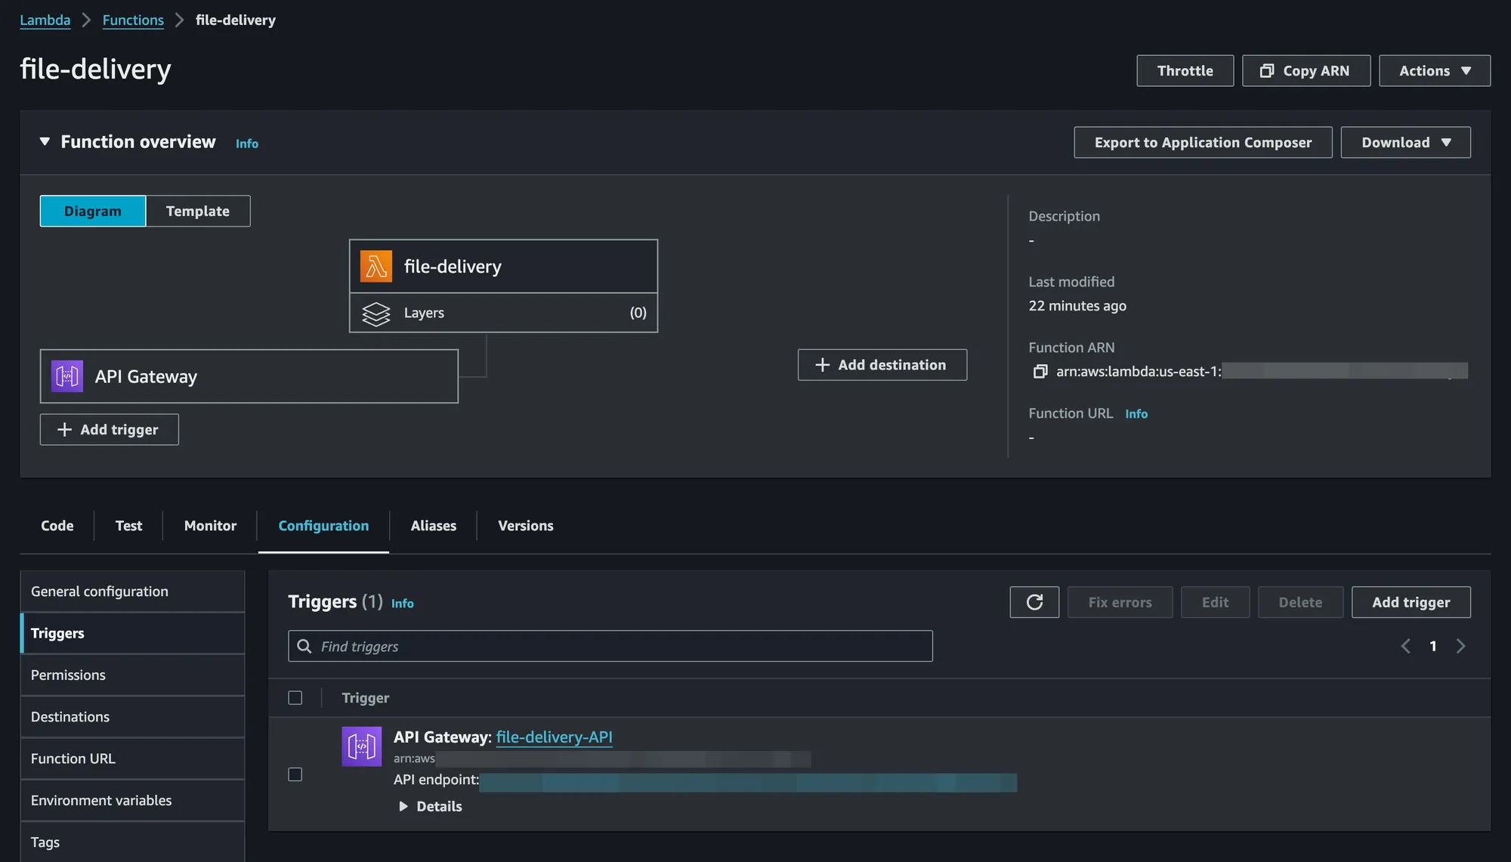This screenshot has width=1511, height=862.
Task: Click the Layers stack icon
Action: coord(375,314)
